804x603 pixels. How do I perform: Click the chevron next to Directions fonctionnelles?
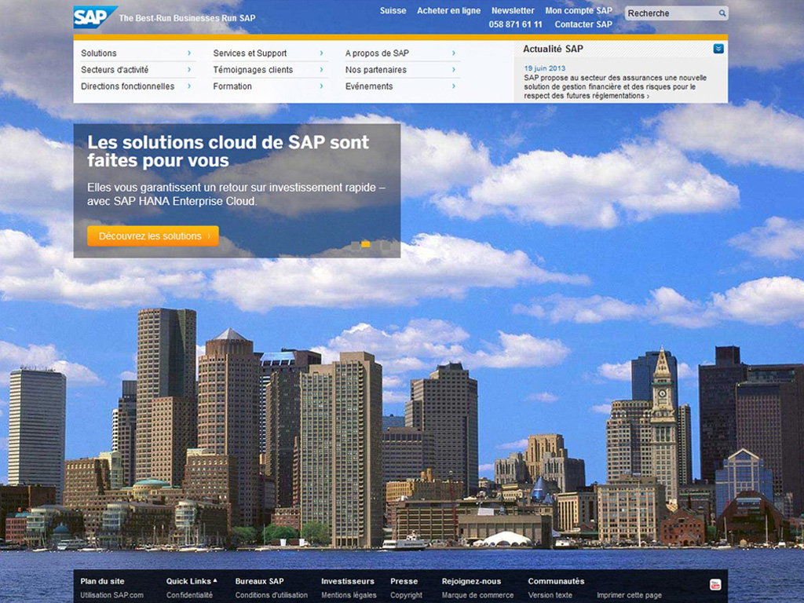point(189,86)
